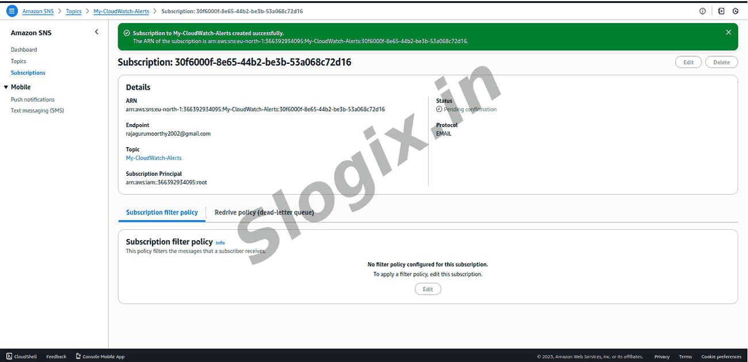The width and height of the screenshot is (748, 362).
Task: Open Dashboard in the sidebar
Action: (x=24, y=50)
